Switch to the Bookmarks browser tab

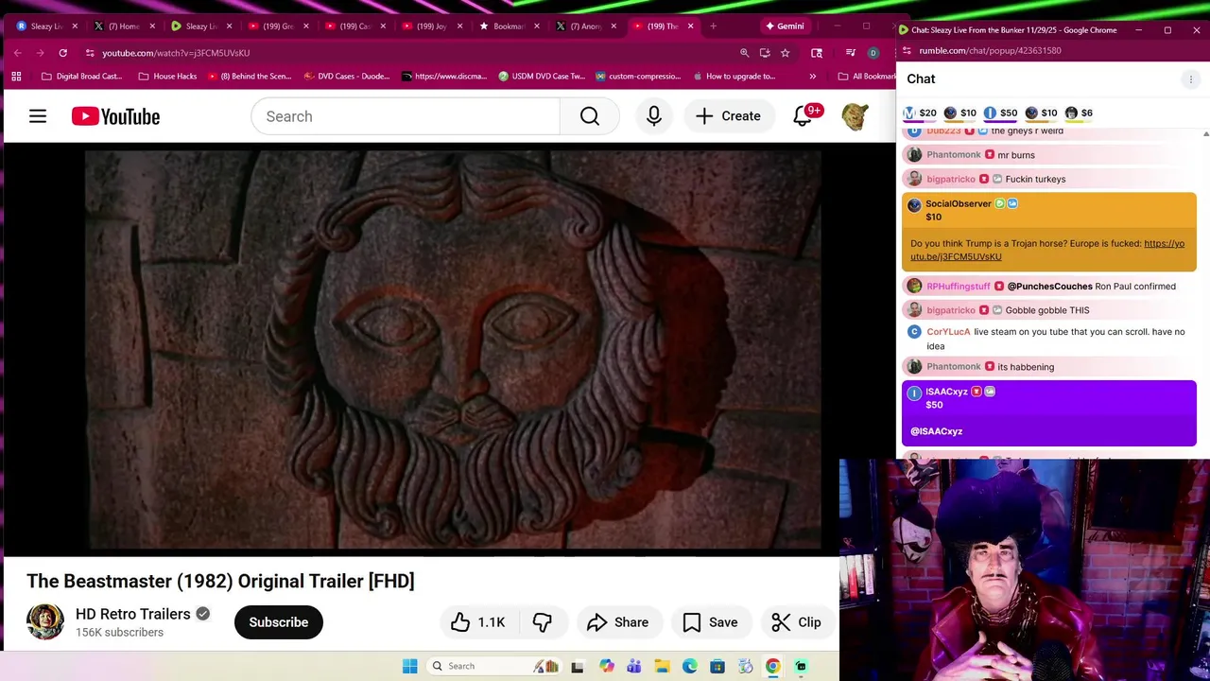(x=508, y=26)
